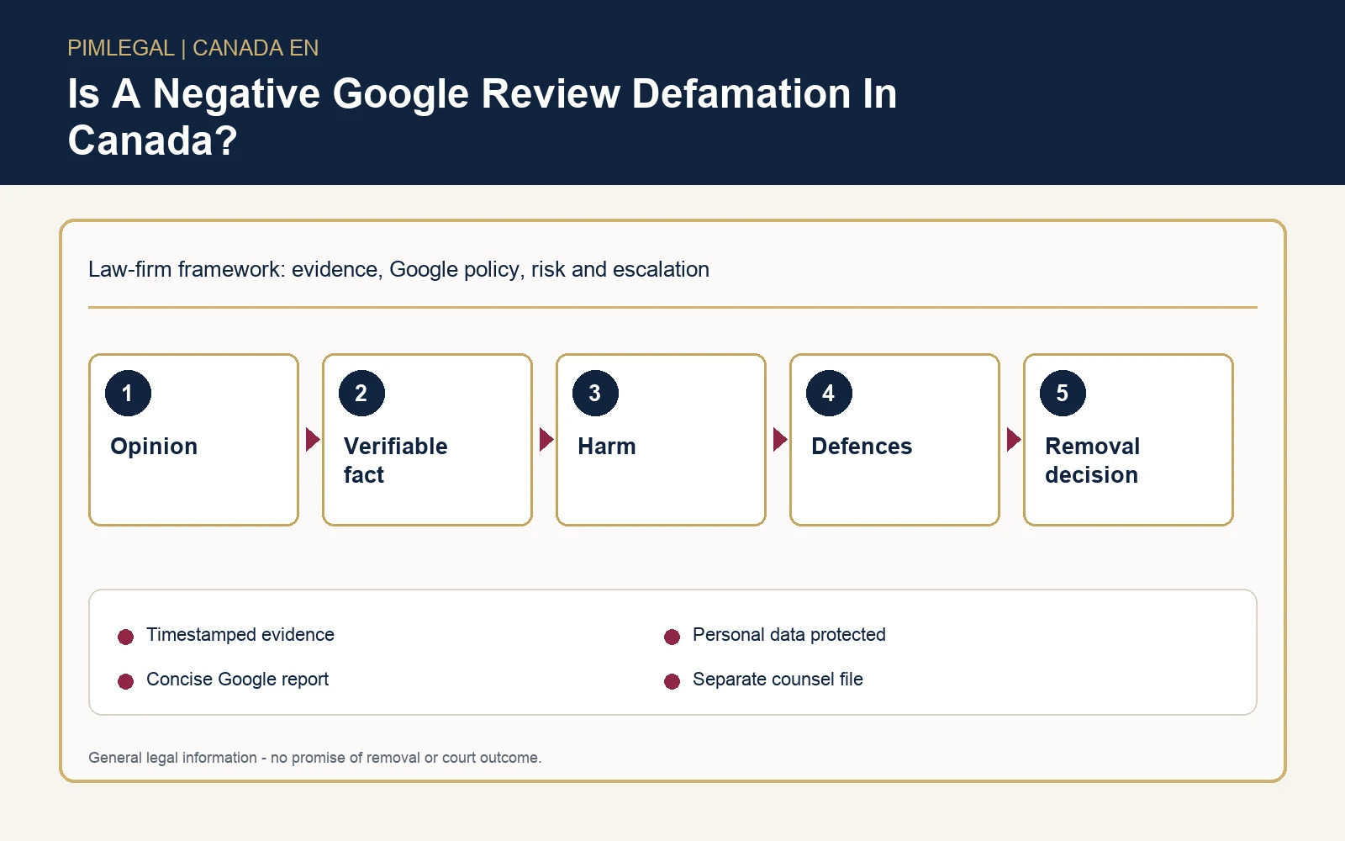Click the Law-firm framework subtitle

click(x=398, y=269)
